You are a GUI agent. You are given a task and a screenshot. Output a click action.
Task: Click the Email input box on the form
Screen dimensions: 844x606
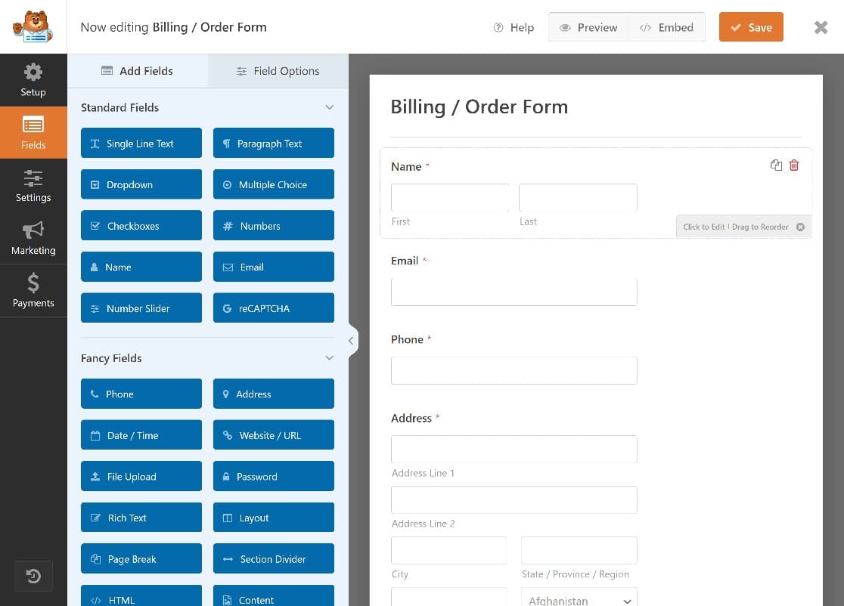tap(514, 291)
